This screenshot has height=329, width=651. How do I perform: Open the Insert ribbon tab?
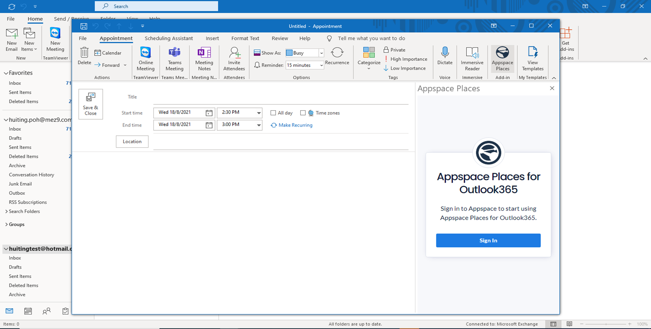tap(212, 38)
